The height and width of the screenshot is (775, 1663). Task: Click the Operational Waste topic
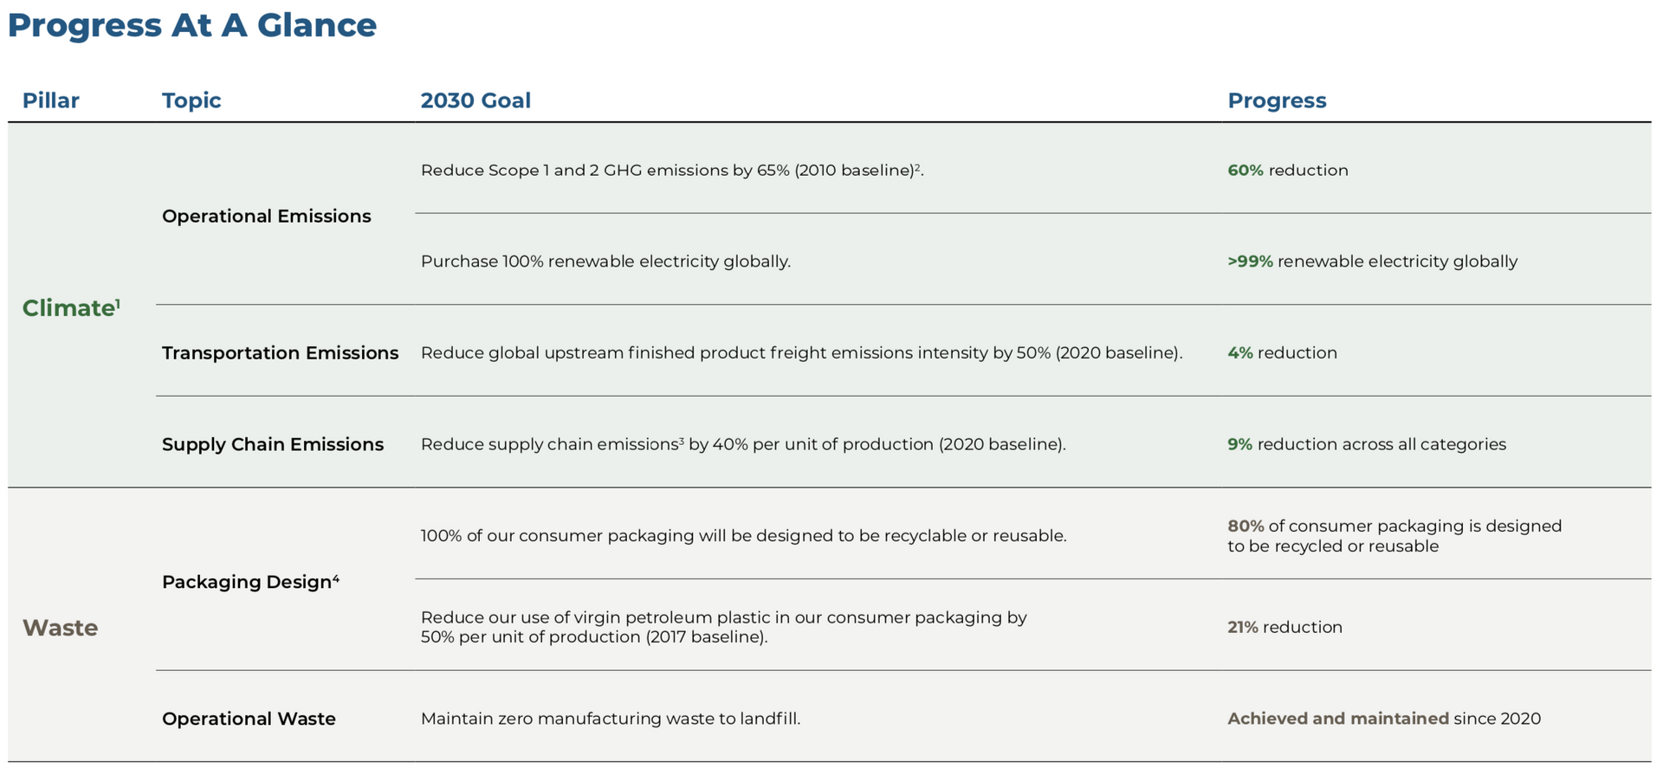[x=249, y=719]
